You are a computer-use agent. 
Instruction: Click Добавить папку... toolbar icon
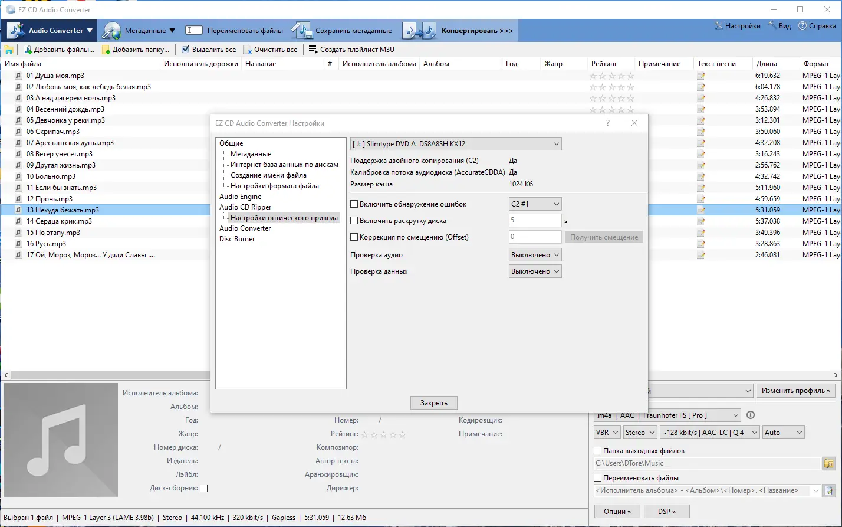[x=106, y=50]
